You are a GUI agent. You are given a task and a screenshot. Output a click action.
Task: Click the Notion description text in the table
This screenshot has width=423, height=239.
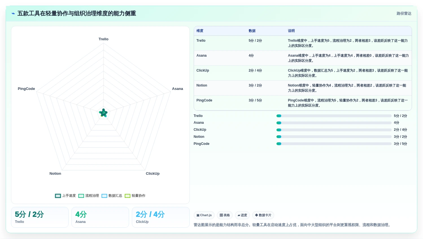tap(347, 88)
